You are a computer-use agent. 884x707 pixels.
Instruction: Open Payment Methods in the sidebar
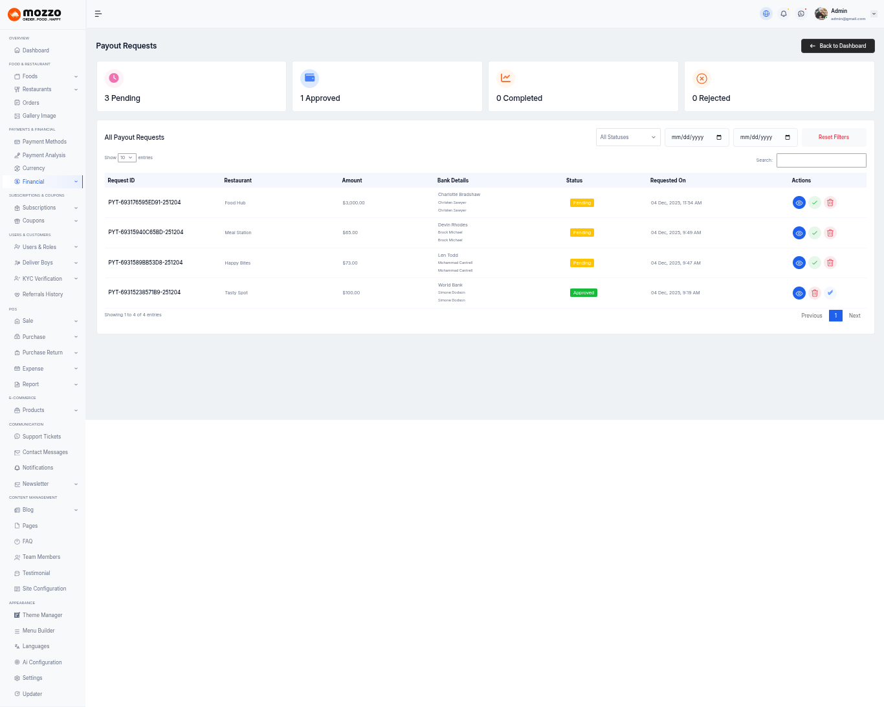pos(44,142)
